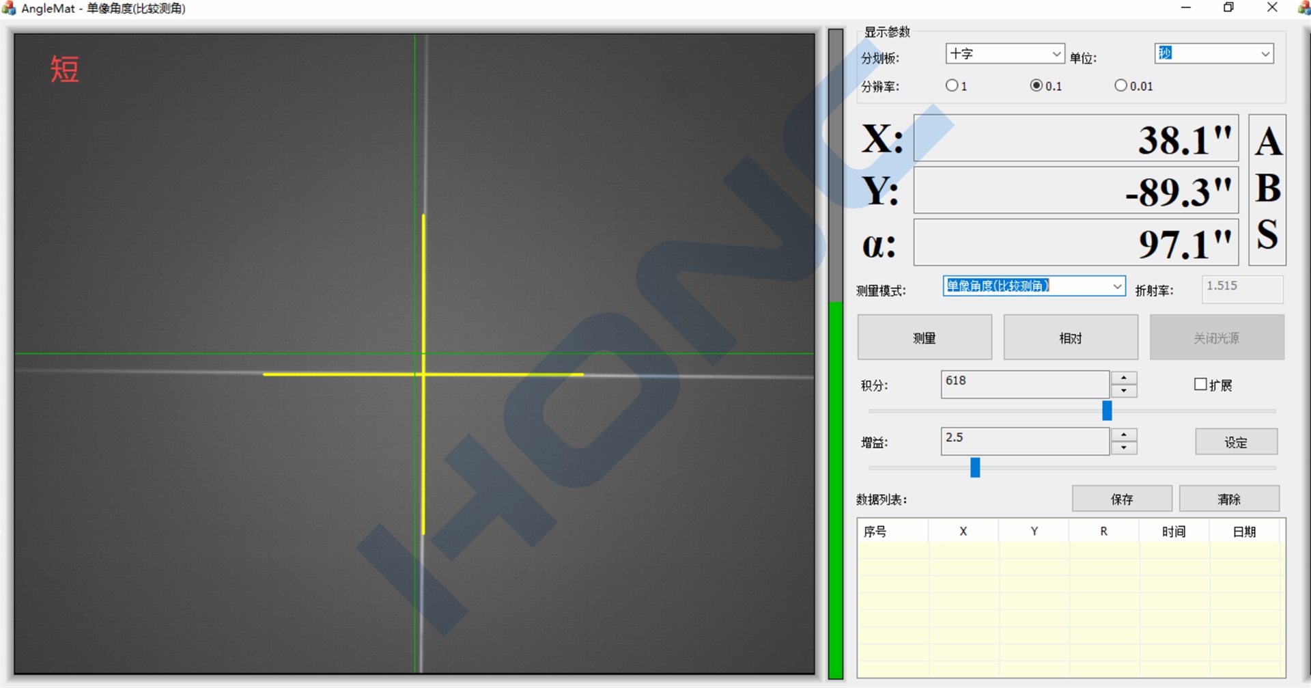Select the 0.1 resolution option

pos(1036,86)
